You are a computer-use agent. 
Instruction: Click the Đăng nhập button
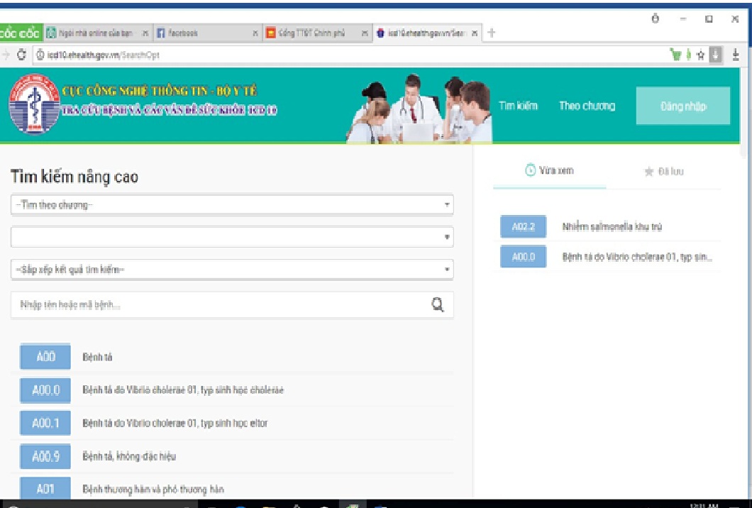point(683,106)
